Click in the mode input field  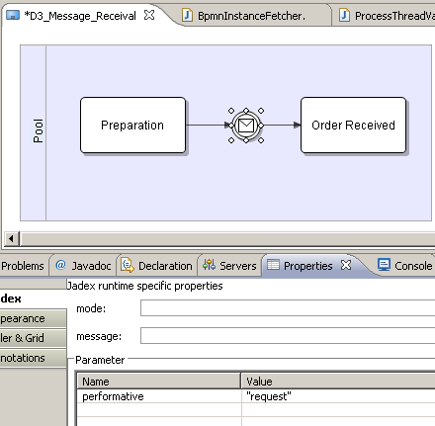(x=288, y=307)
